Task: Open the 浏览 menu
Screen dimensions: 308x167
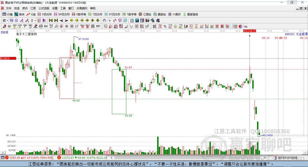Action: 17,8
